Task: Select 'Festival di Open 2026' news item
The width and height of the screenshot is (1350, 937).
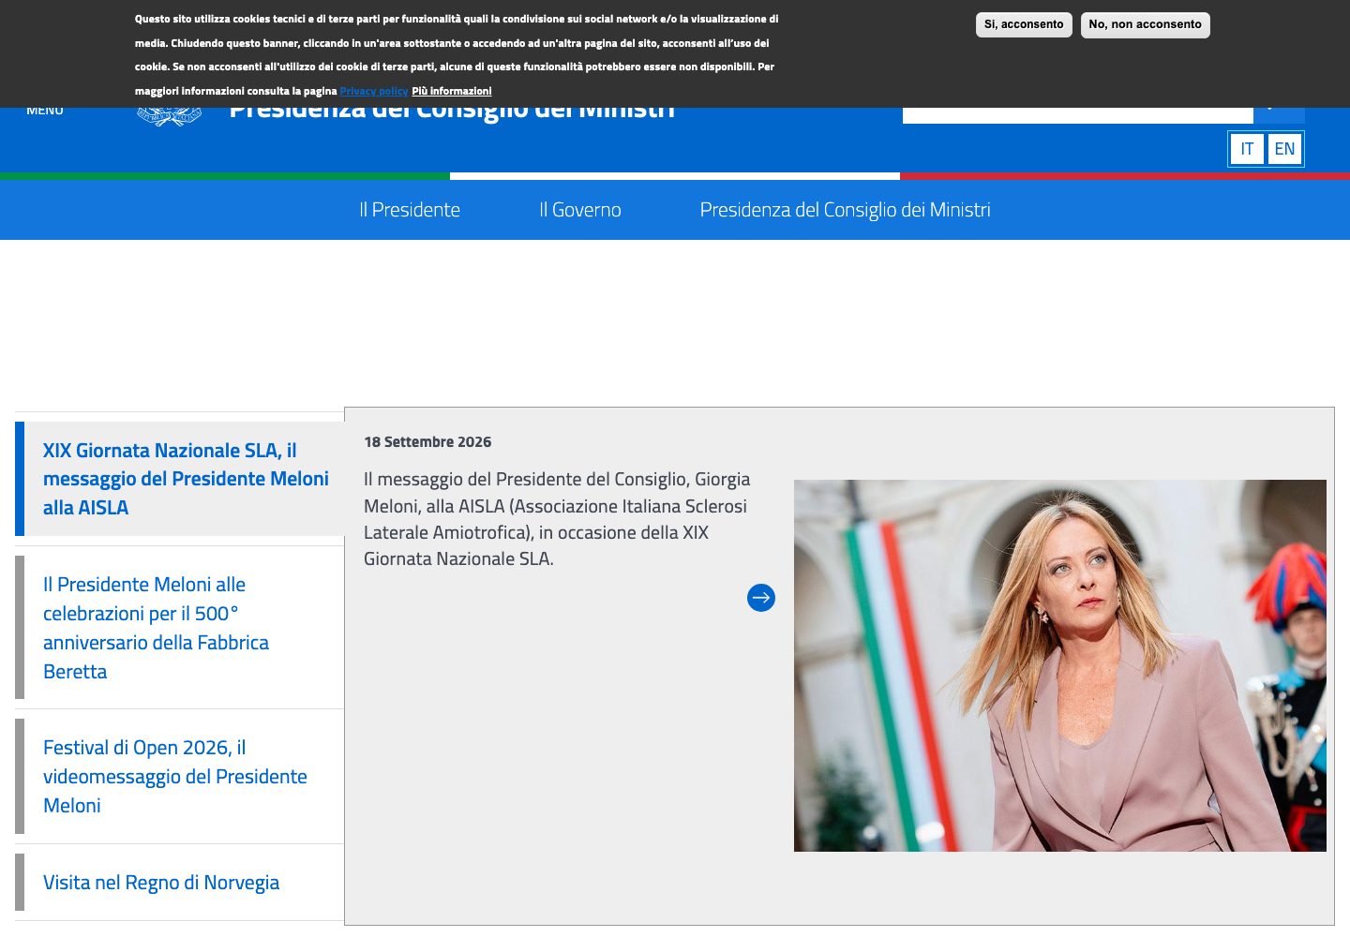Action: tap(180, 777)
